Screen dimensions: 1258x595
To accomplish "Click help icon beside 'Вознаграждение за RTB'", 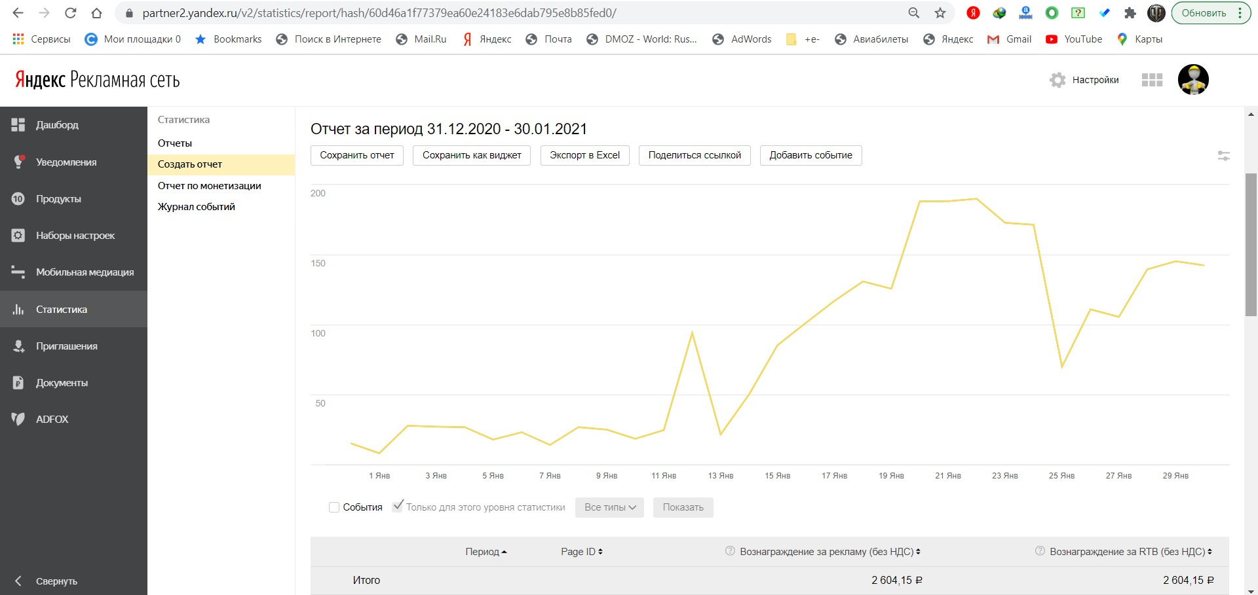I will (1040, 551).
